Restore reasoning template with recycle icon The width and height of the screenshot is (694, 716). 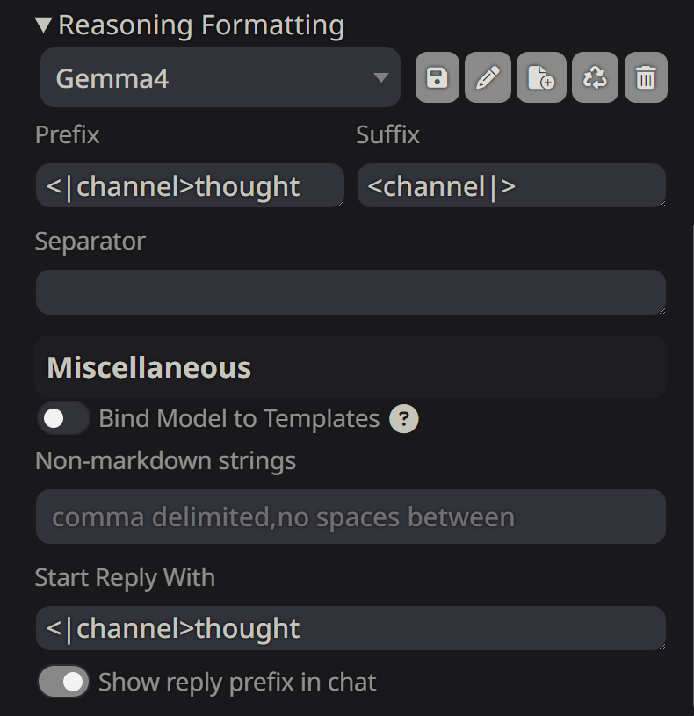tap(595, 78)
